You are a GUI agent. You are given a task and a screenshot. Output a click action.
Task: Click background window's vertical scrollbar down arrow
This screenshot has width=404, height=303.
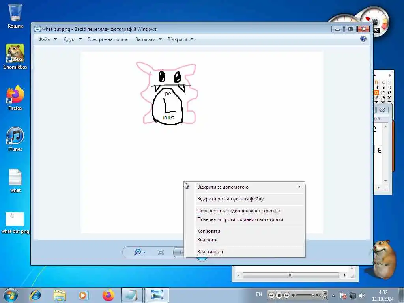[x=386, y=181]
